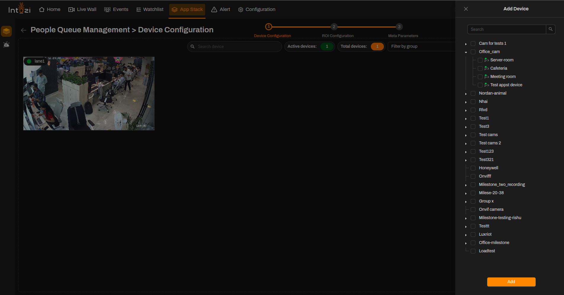
Task: Open the Filter by group dropdown
Action: coord(422,47)
